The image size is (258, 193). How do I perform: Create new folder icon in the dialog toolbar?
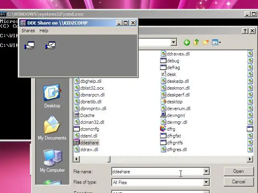pos(206,43)
